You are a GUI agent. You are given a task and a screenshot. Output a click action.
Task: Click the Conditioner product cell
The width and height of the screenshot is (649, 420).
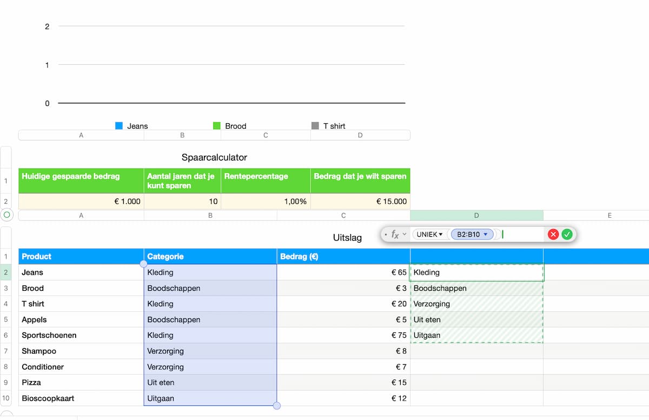[81, 367]
